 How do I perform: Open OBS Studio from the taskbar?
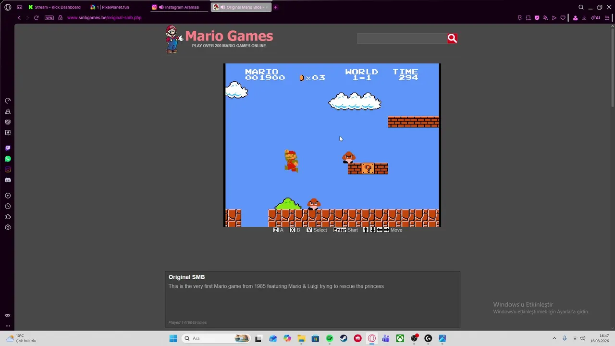414,338
